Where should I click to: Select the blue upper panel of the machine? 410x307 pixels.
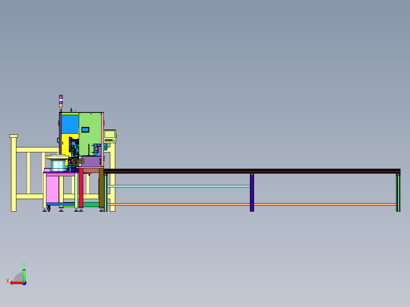tap(70, 124)
